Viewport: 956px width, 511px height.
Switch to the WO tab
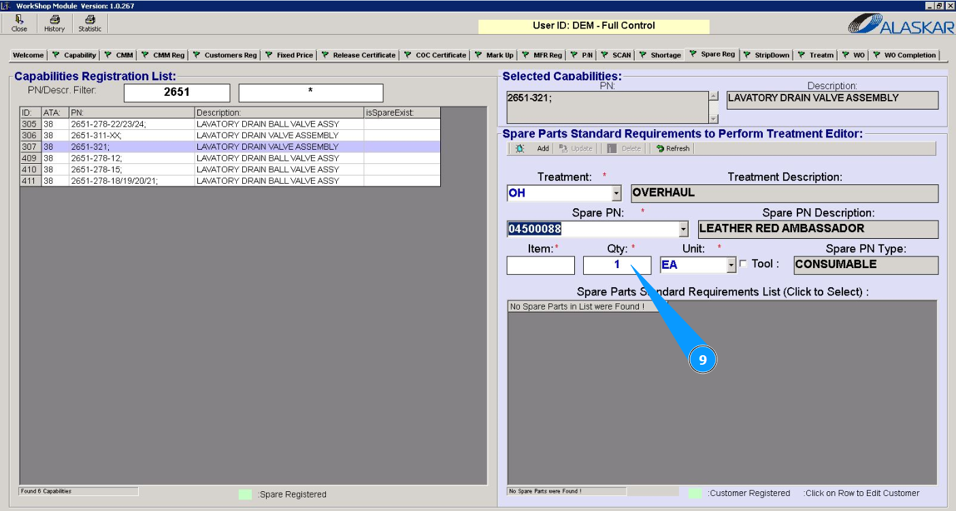tap(853, 55)
